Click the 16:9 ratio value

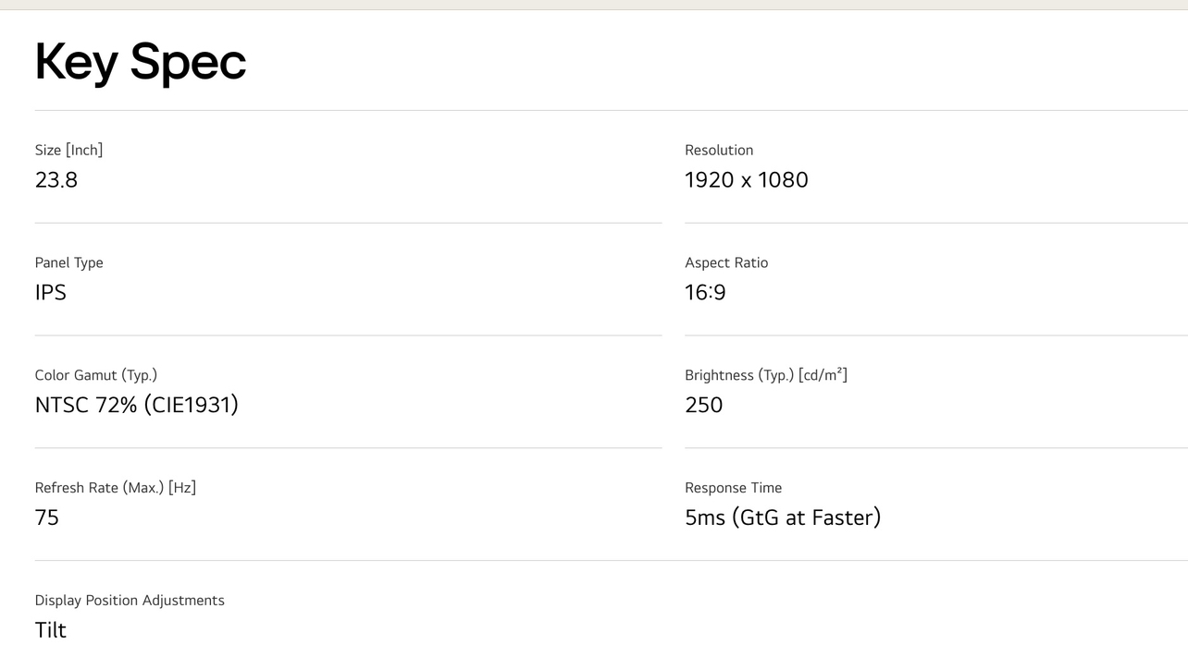(x=705, y=292)
